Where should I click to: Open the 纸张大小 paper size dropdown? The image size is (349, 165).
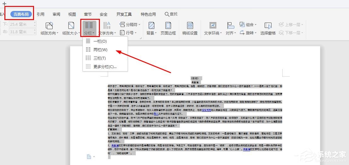click(x=71, y=29)
